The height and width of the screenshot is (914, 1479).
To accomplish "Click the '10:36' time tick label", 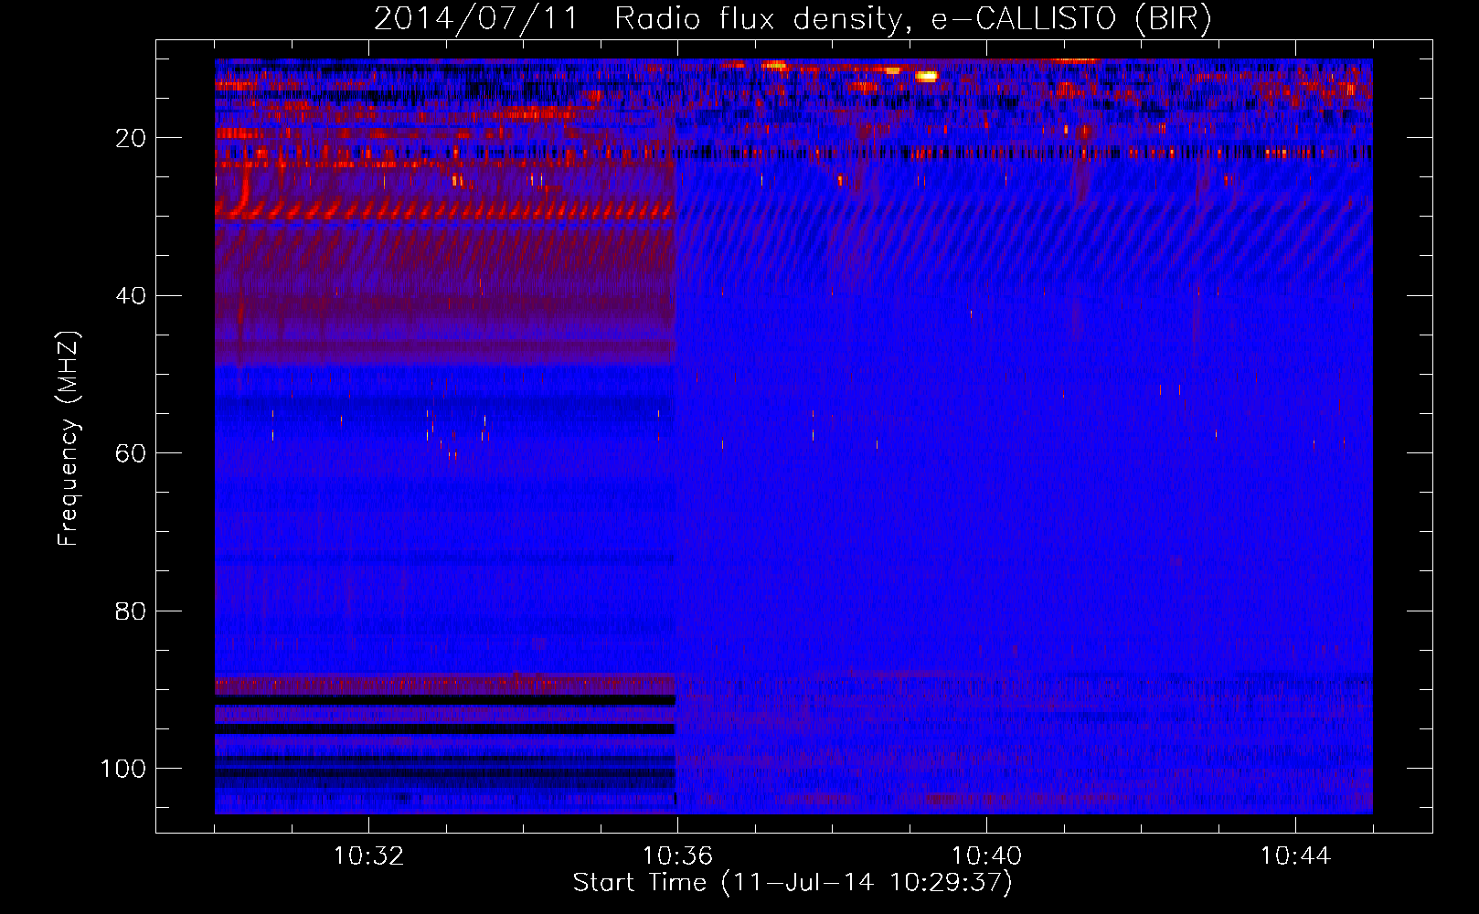I will [677, 856].
